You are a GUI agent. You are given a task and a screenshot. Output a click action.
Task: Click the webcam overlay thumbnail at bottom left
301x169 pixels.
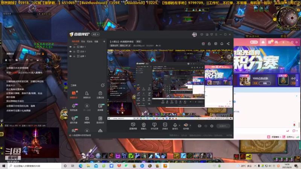coord(32,143)
